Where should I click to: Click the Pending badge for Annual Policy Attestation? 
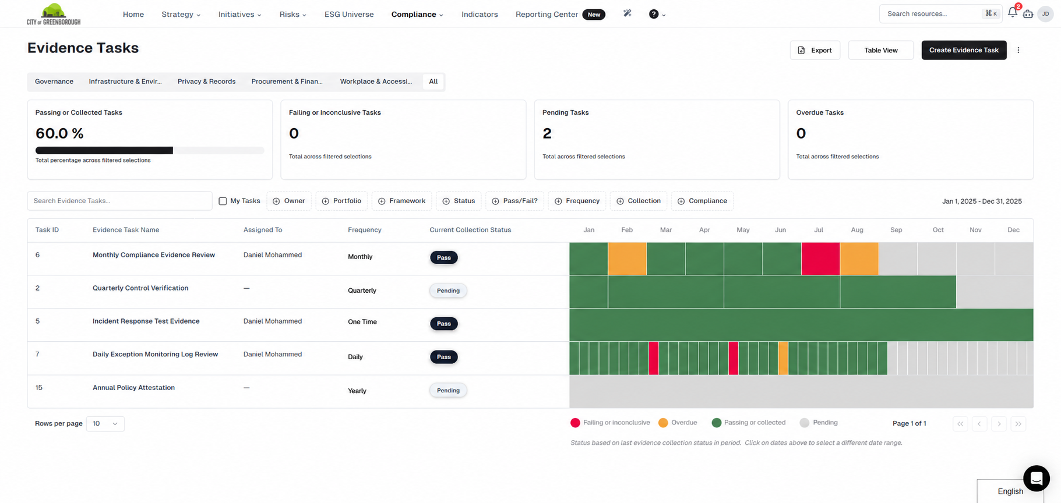click(448, 391)
